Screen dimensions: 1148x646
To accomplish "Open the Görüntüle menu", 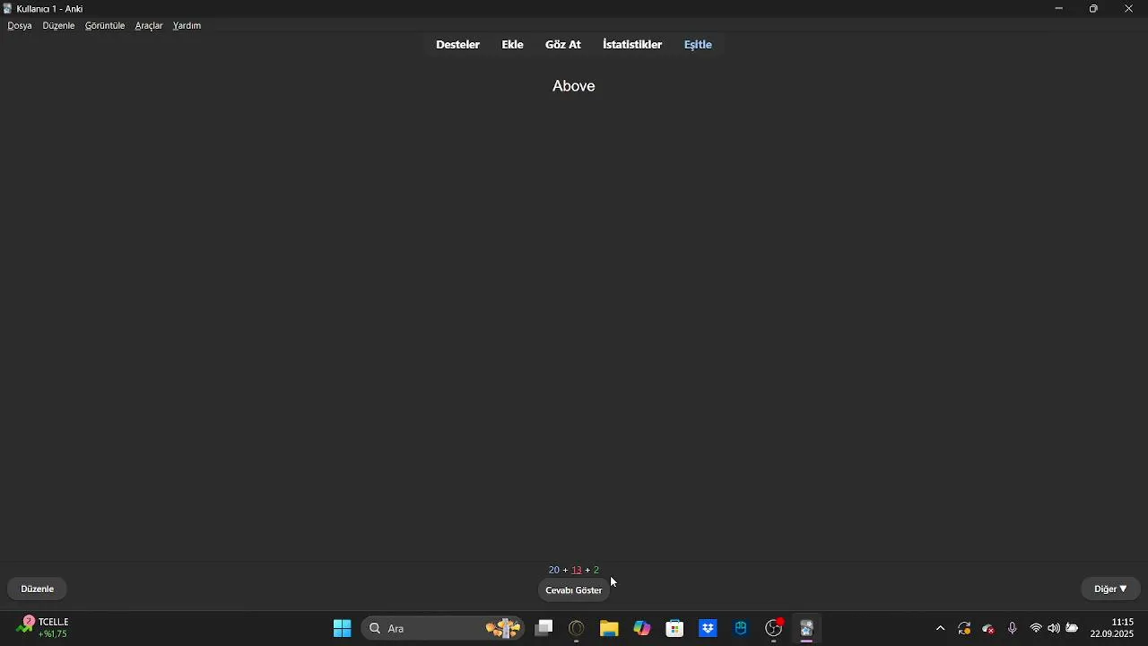I will pyautogui.click(x=105, y=26).
